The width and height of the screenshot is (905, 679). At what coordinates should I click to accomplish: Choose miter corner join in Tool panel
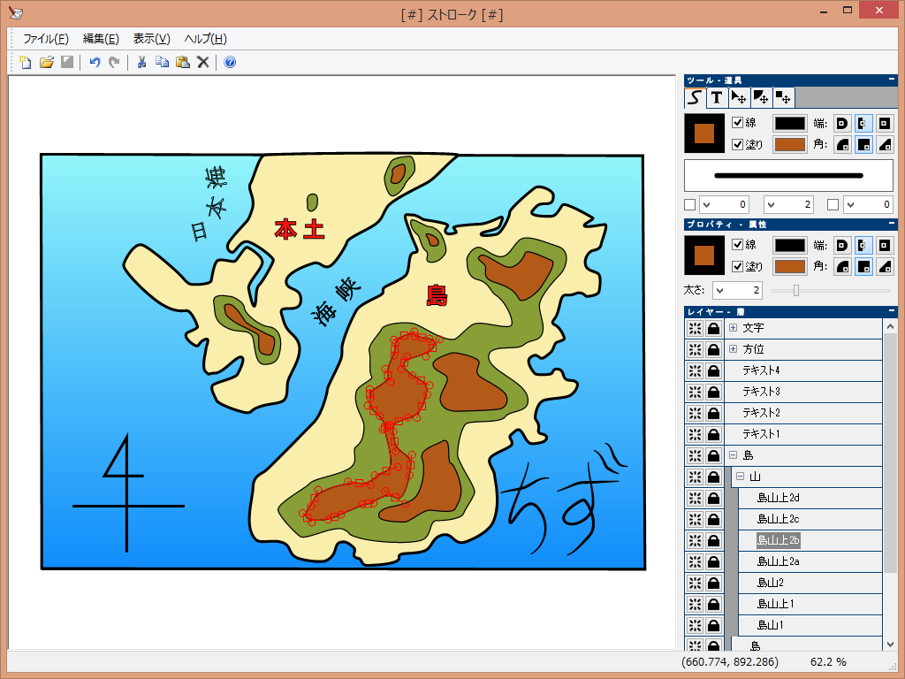pos(863,144)
